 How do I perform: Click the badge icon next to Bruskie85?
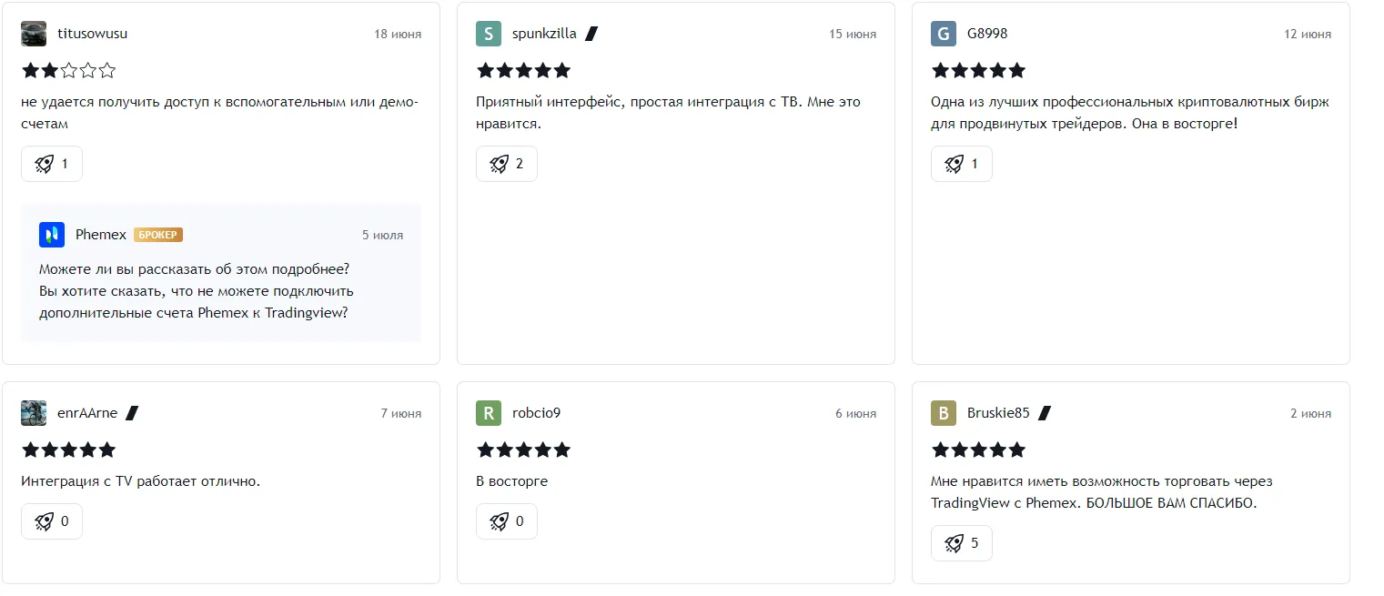1045,413
